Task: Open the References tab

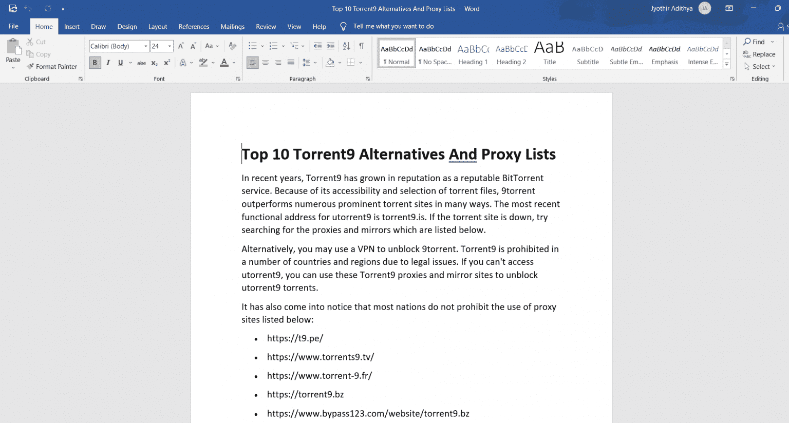Action: (x=194, y=26)
